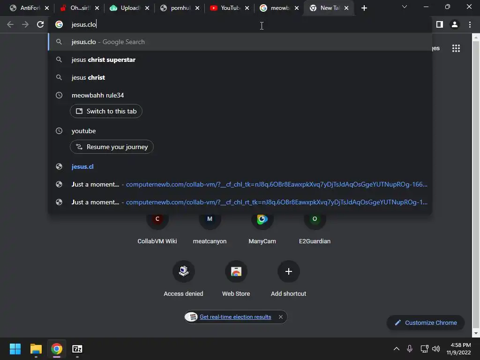480x360 pixels.
Task: Click the Chrome taskbar icon
Action: [57, 349]
